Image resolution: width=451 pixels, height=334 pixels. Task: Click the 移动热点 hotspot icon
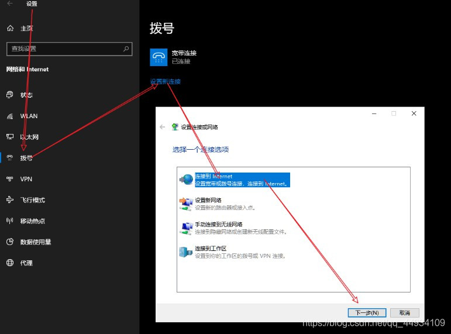10,221
